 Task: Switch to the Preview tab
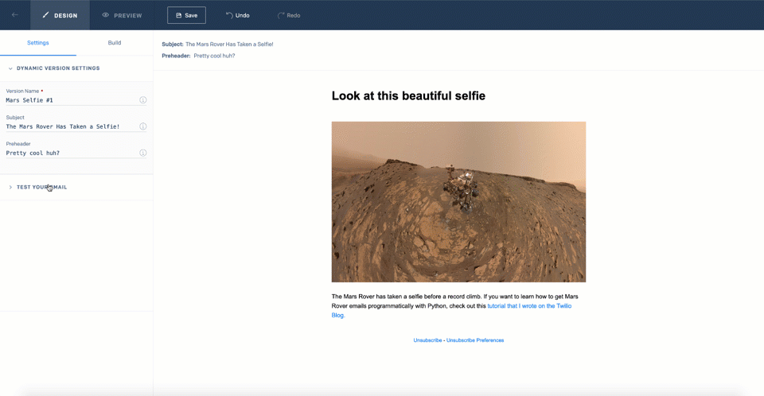click(x=122, y=15)
